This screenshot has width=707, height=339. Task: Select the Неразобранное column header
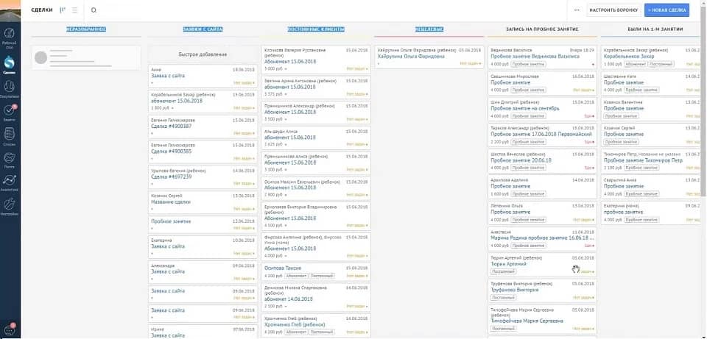click(x=86, y=29)
